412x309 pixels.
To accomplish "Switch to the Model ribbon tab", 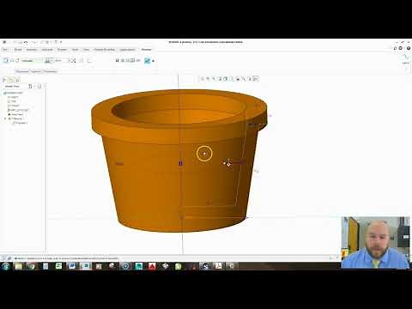I will click(18, 50).
